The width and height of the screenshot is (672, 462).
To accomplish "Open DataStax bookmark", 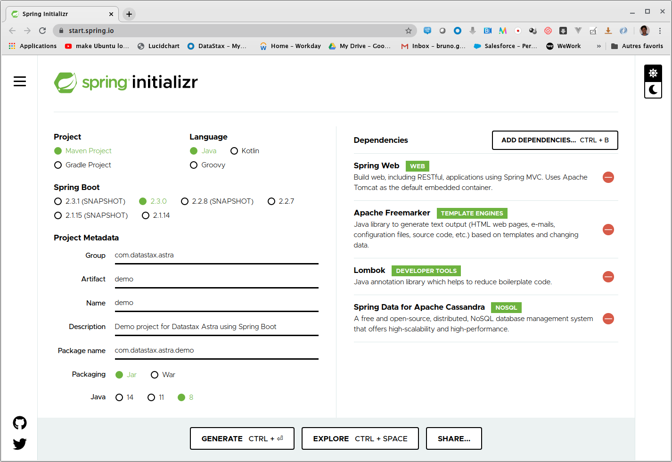I will click(x=217, y=46).
